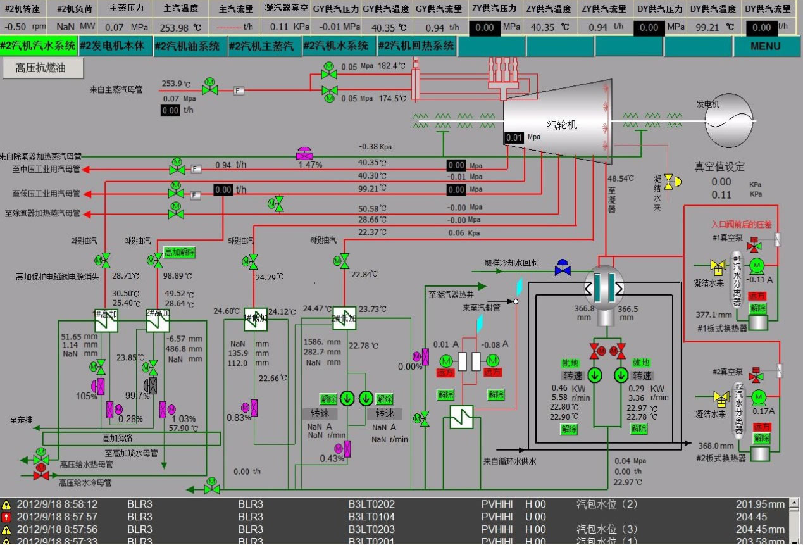Click the magenta 1.47% control valve
803x545 pixels.
[x=305, y=154]
